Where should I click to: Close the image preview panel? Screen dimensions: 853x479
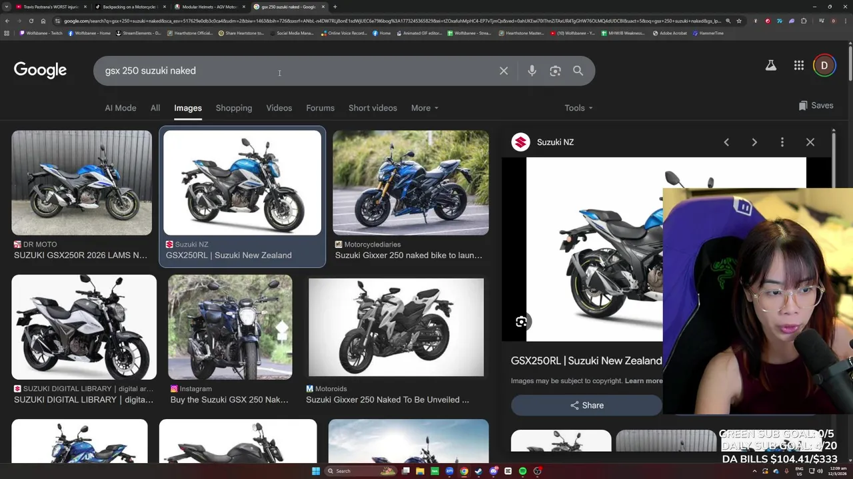[x=810, y=142]
